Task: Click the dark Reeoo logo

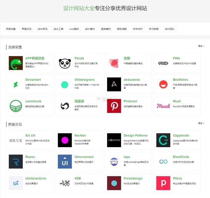Action: pyautogui.click(x=16, y=162)
